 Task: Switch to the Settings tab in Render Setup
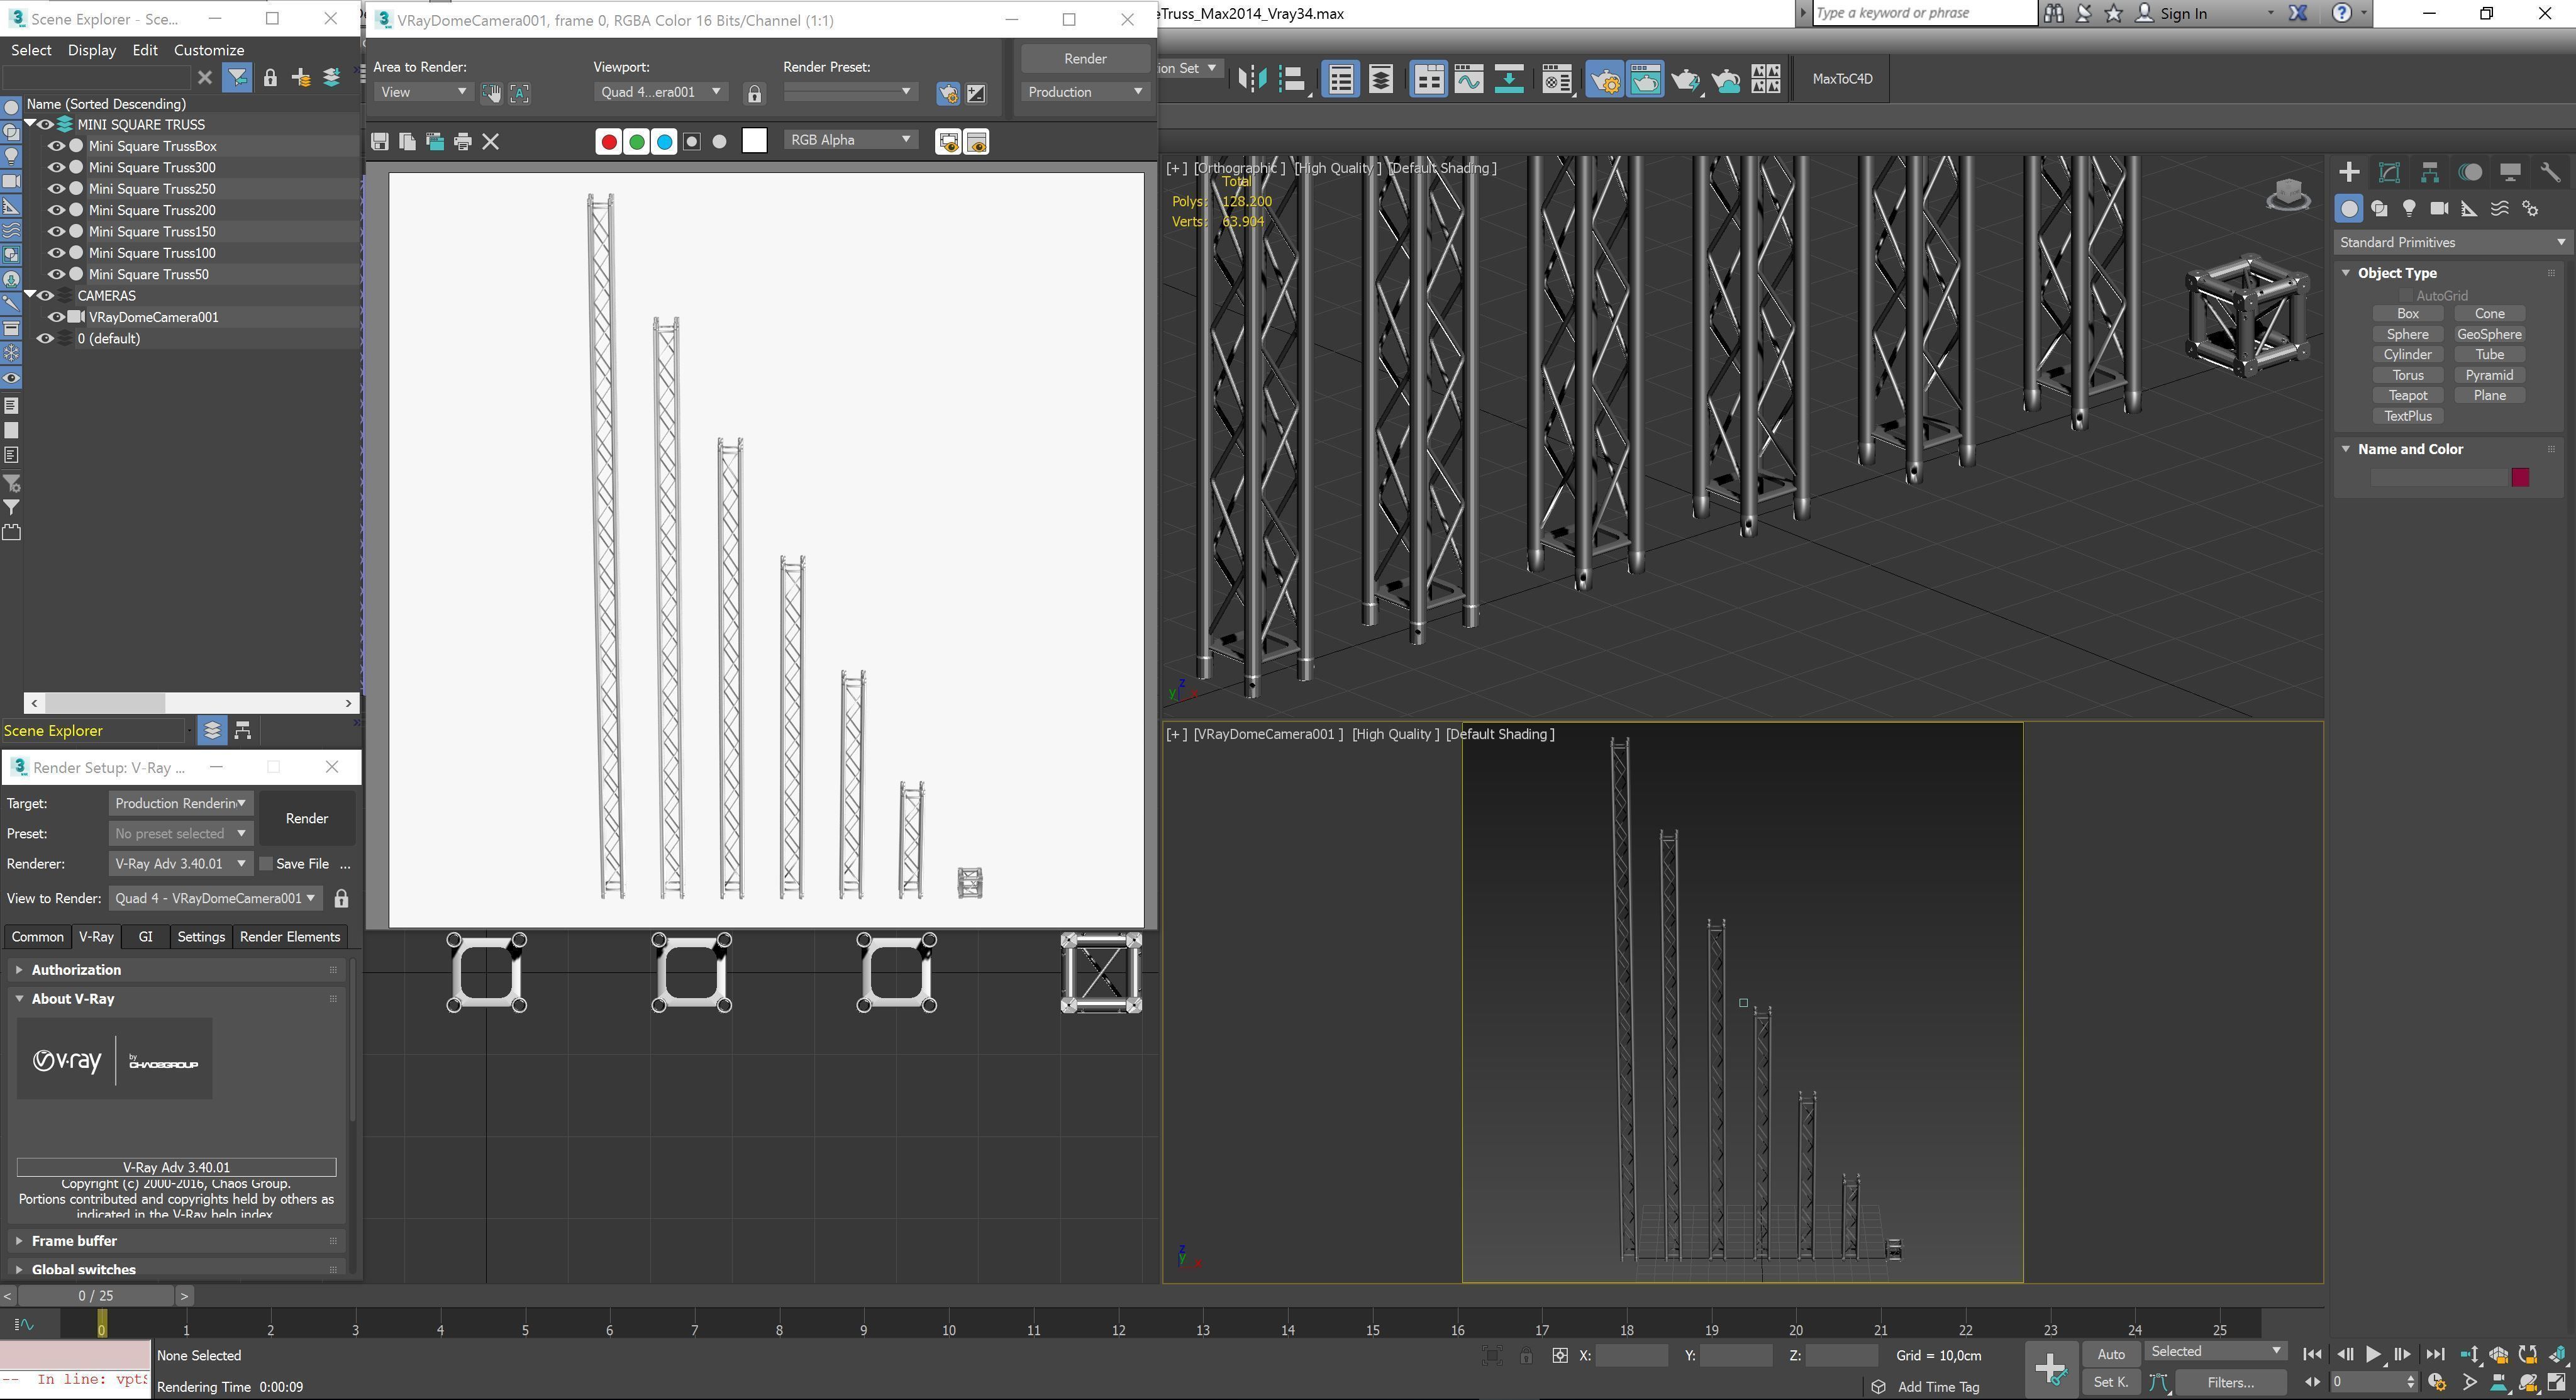[201, 936]
